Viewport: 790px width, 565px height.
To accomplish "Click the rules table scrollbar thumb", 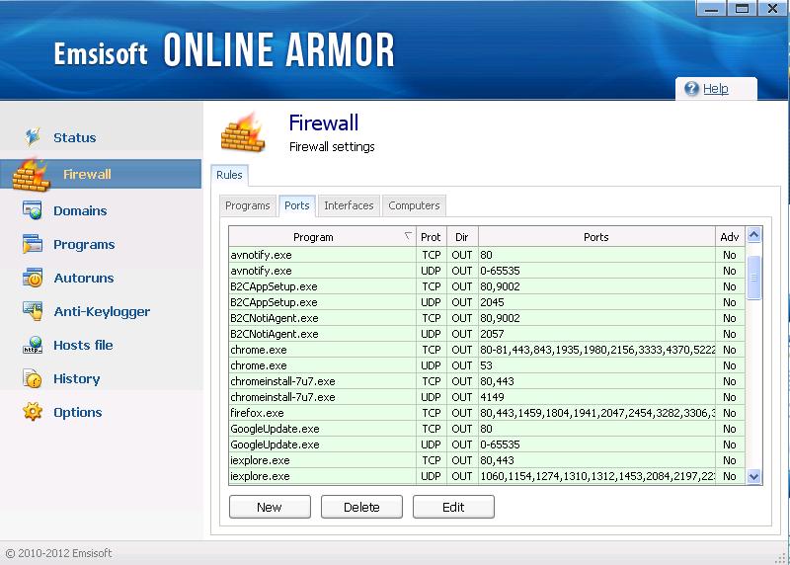I will click(753, 278).
